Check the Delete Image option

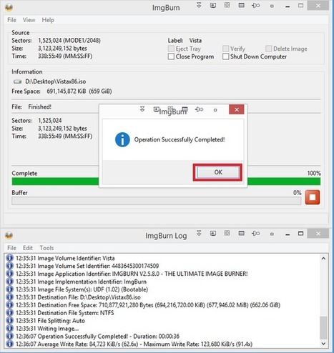tap(268, 49)
